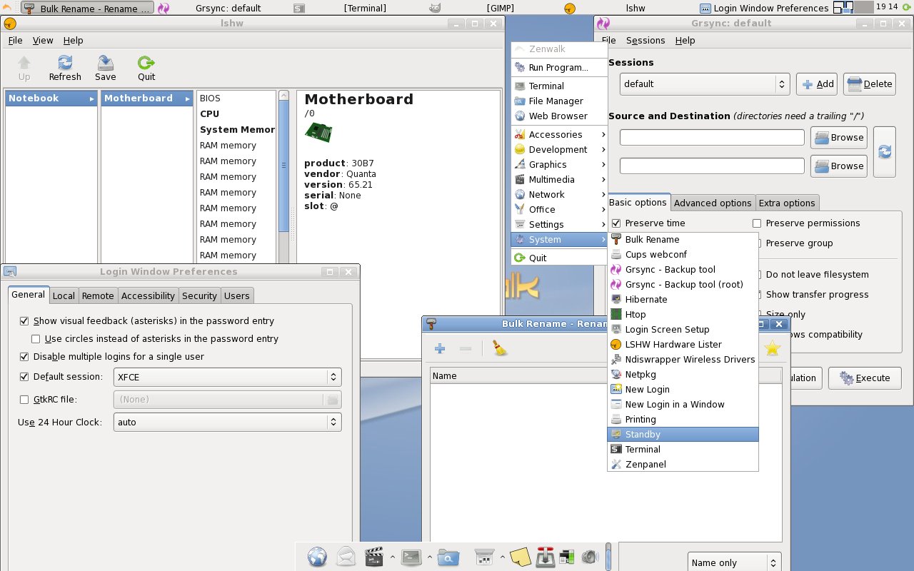Open the Sessions default dropdown in Grsync
Screen dimensions: 914x571
704,84
